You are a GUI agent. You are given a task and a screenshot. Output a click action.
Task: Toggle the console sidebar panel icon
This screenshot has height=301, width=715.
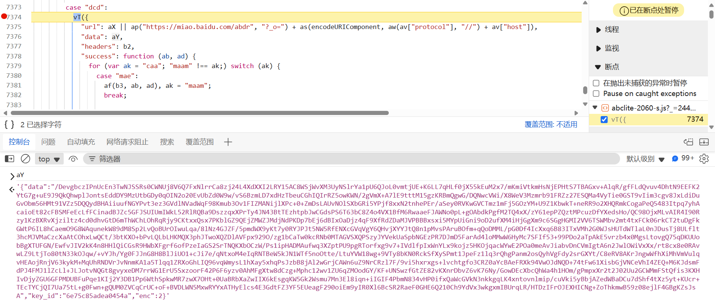pyautogui.click(x=10, y=159)
